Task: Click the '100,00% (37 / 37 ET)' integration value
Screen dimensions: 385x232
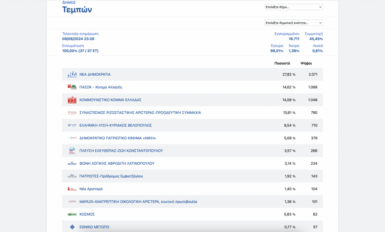Action: [80, 51]
